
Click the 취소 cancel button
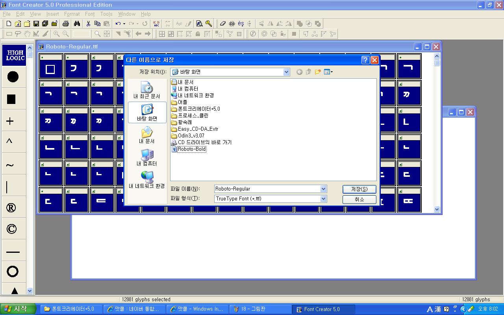[x=359, y=200]
